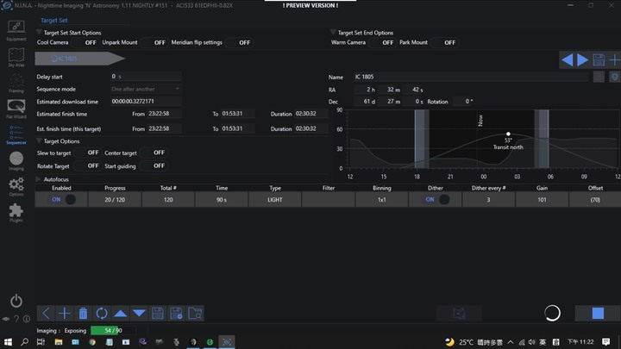Enable the Park Mount switch

[449, 42]
